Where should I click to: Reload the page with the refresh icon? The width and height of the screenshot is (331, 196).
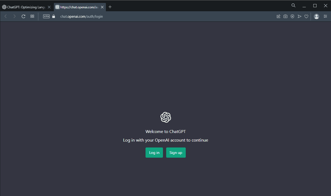[23, 16]
